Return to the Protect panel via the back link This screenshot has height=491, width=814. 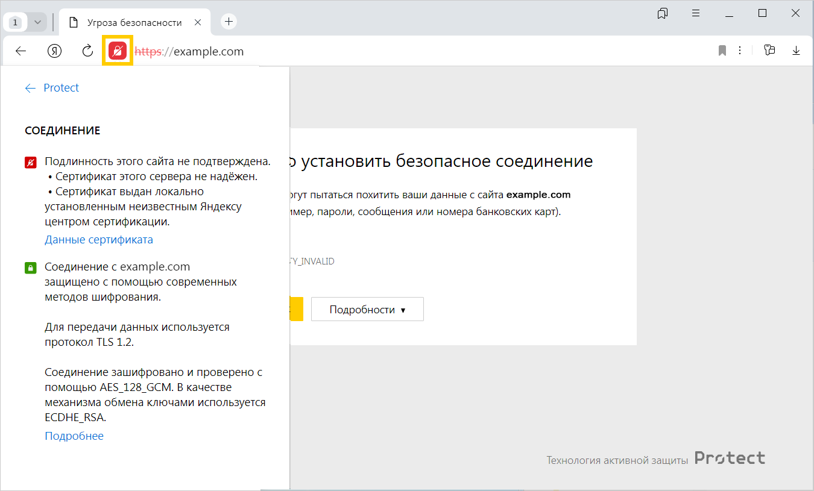coord(52,88)
